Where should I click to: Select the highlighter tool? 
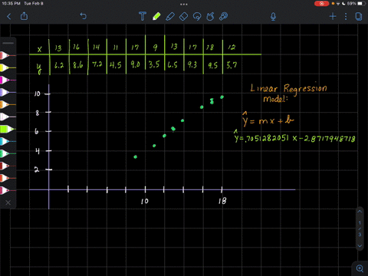tap(170, 16)
